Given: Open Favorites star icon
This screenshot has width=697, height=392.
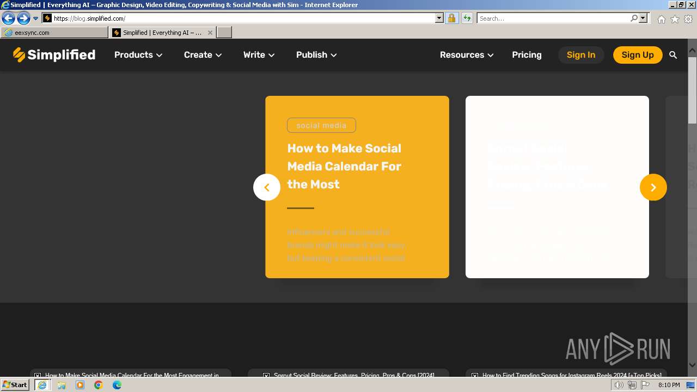Looking at the screenshot, I should point(675,19).
